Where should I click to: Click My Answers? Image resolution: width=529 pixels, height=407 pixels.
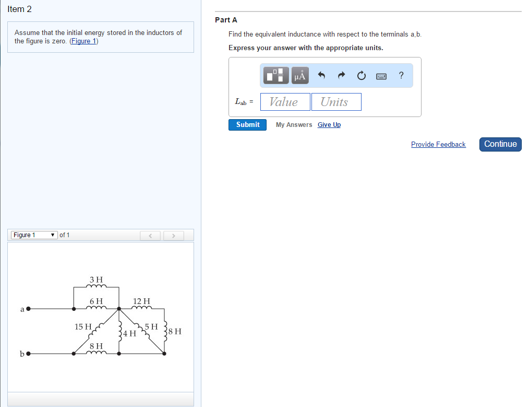pyautogui.click(x=294, y=124)
